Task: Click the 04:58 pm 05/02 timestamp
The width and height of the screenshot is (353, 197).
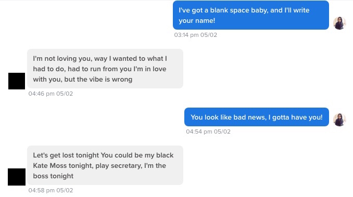Action: (x=51, y=190)
